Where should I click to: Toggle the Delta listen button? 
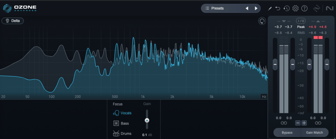pyautogui.click(x=12, y=21)
